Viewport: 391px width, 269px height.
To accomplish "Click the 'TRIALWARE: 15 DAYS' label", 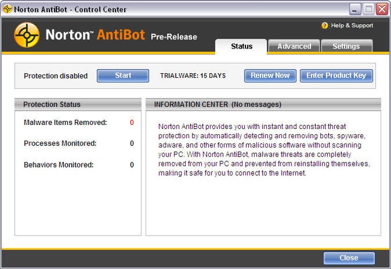I will point(193,75).
